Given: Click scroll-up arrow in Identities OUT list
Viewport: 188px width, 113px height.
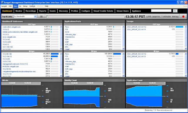Looking at the screenshot, I should [61, 27].
